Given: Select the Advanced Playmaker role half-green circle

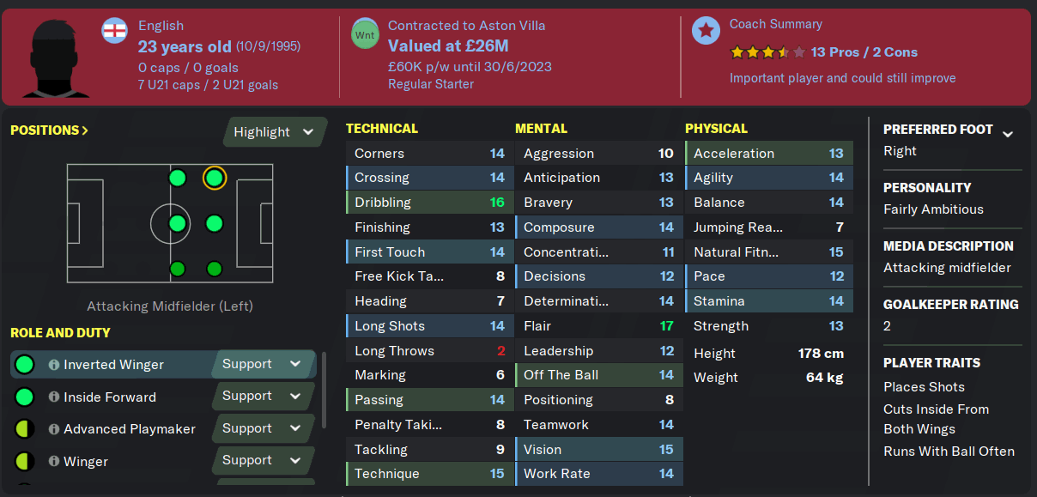Looking at the screenshot, I should [x=25, y=429].
